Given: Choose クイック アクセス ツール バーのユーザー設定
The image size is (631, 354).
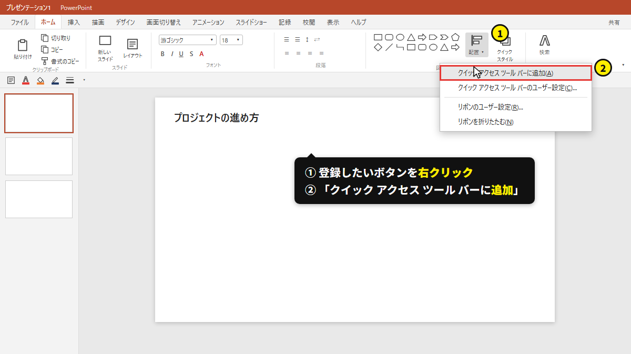Looking at the screenshot, I should tap(516, 88).
